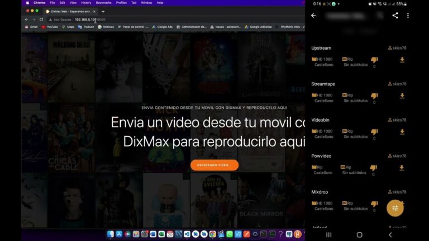Open the Edit menu in menu bar
This screenshot has height=241, width=429.
(x=63, y=3)
